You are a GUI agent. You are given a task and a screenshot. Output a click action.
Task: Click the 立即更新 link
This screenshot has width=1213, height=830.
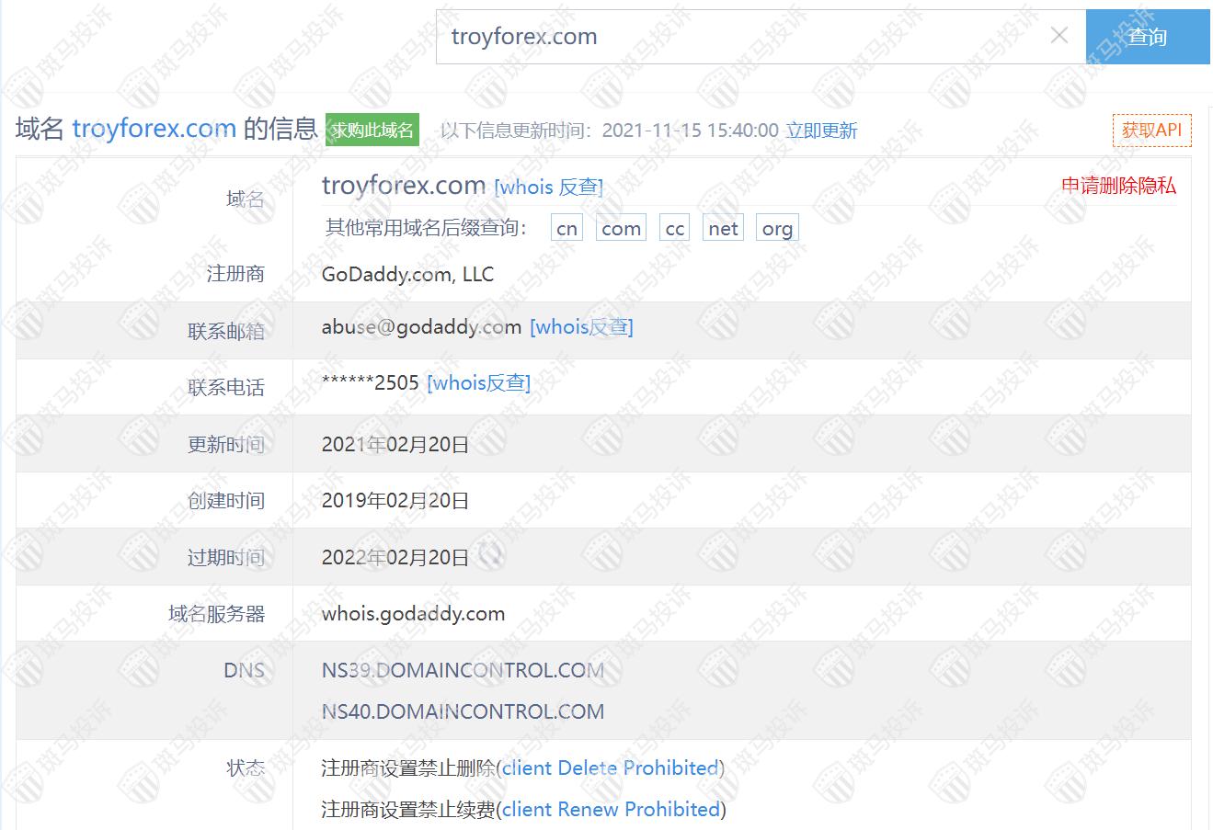821,131
